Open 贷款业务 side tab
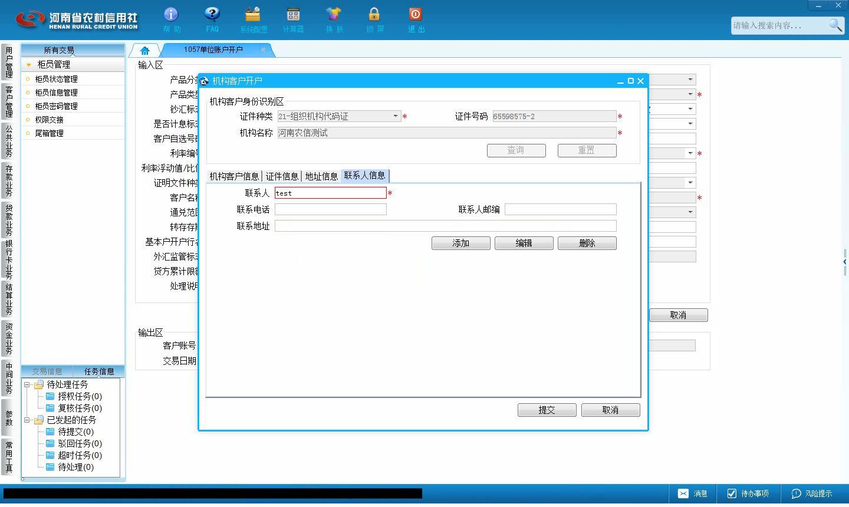Viewport: 849px width, 507px height. (9, 220)
